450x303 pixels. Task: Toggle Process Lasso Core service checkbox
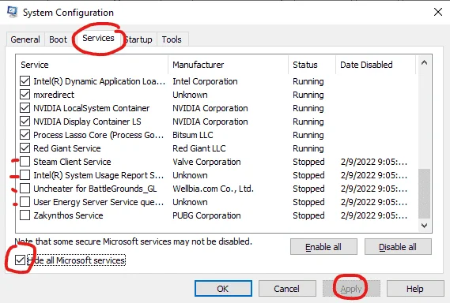[25, 135]
